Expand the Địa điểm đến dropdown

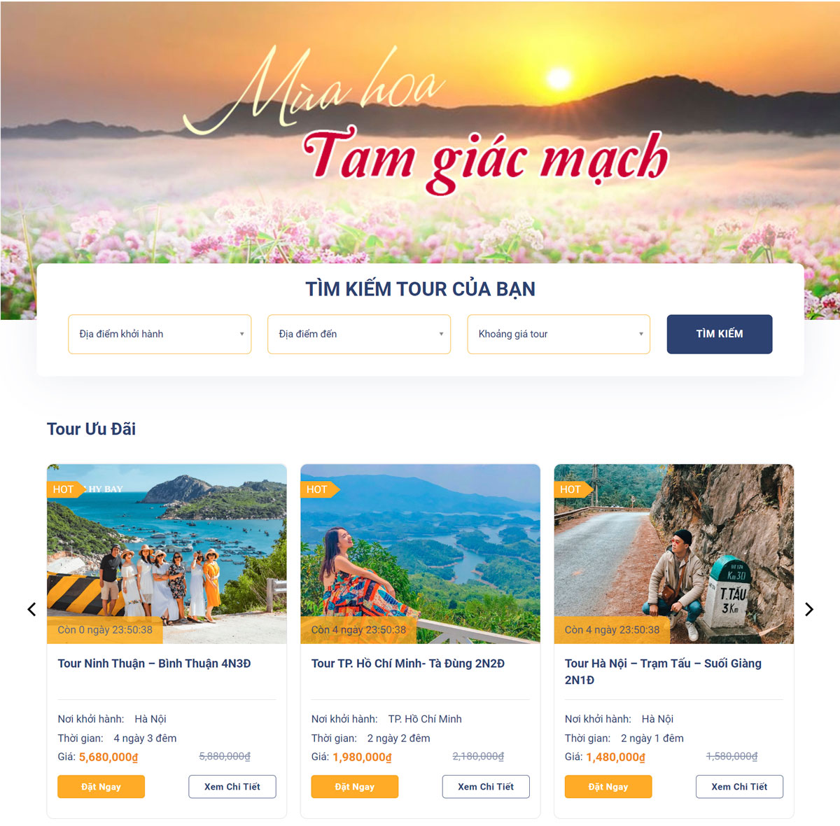[x=359, y=334]
